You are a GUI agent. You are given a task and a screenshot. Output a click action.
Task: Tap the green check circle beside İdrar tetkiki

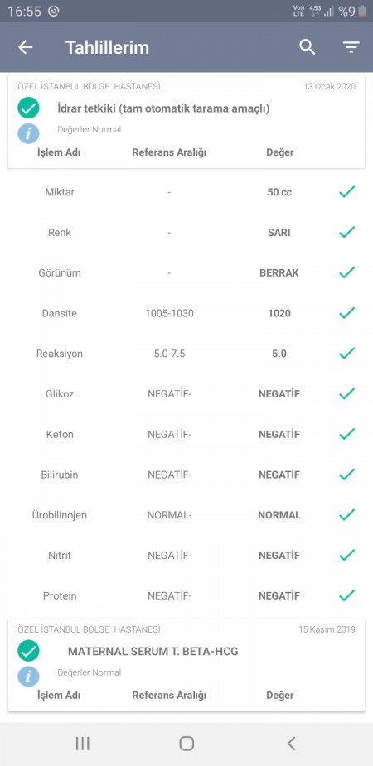28,108
